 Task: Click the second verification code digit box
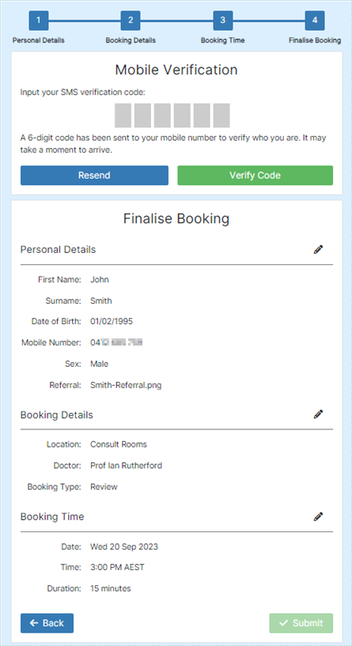click(x=142, y=115)
